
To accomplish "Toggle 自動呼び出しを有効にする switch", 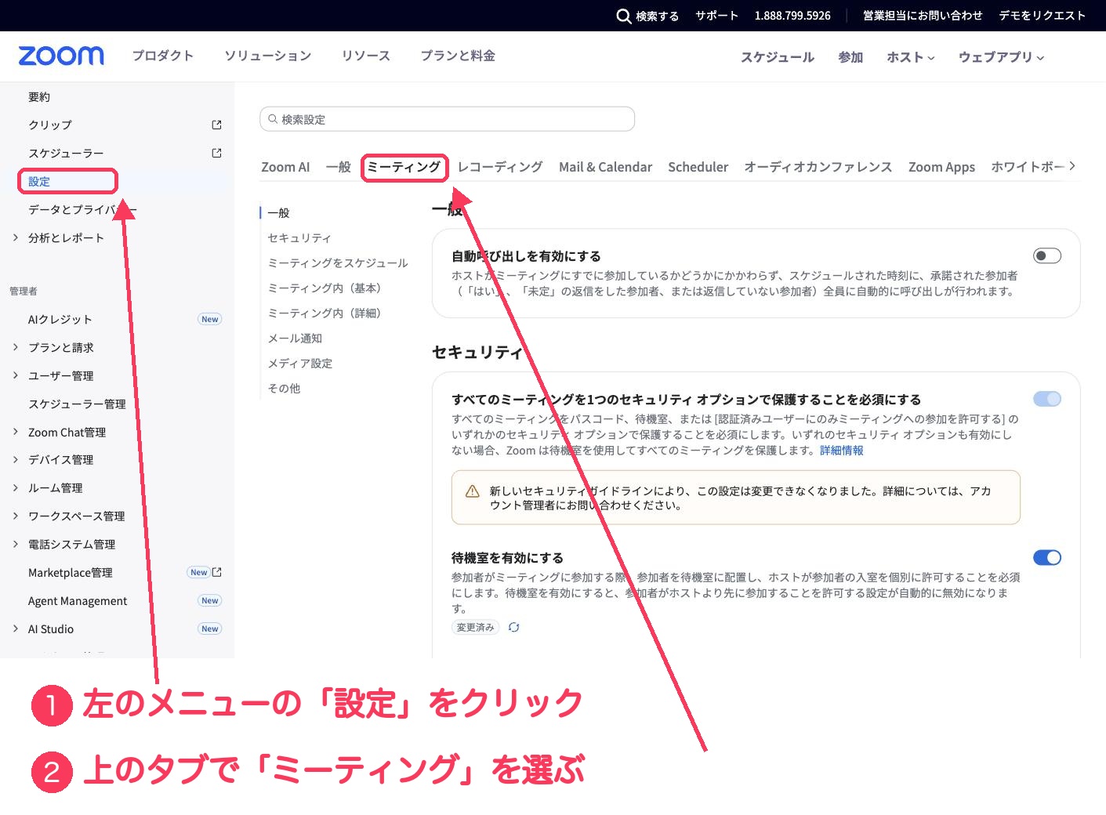I will (x=1047, y=255).
